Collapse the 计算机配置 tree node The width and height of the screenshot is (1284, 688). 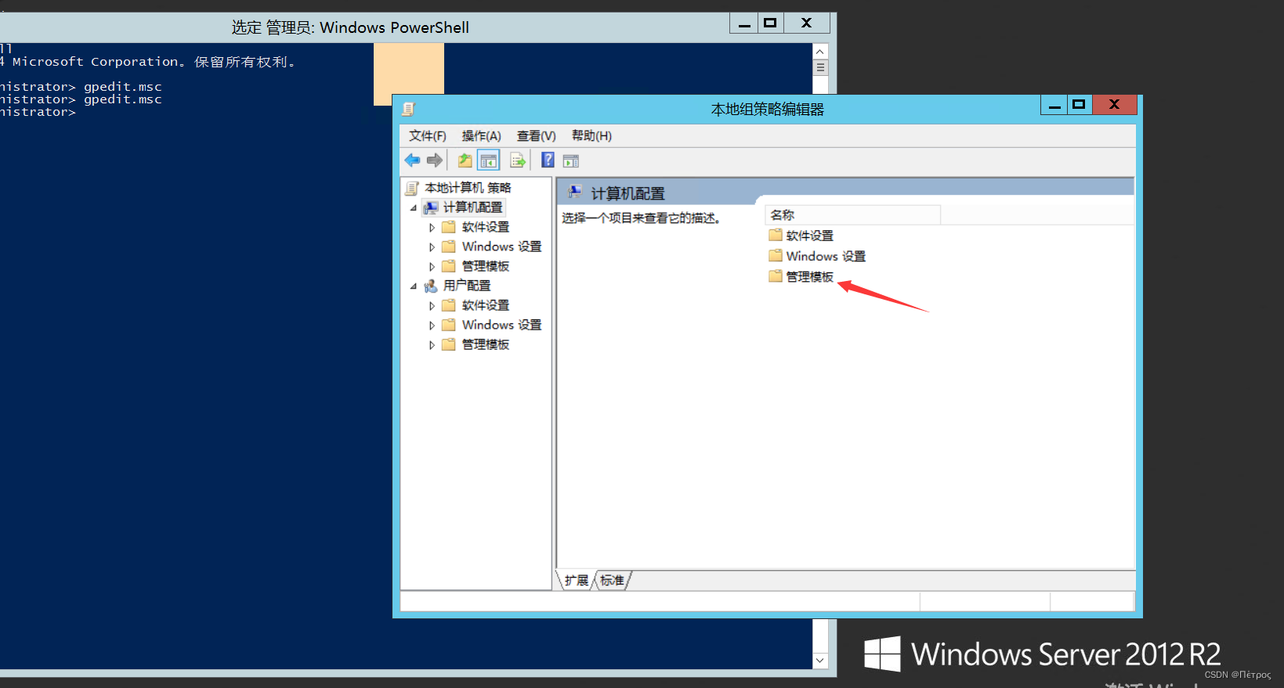[x=414, y=208]
